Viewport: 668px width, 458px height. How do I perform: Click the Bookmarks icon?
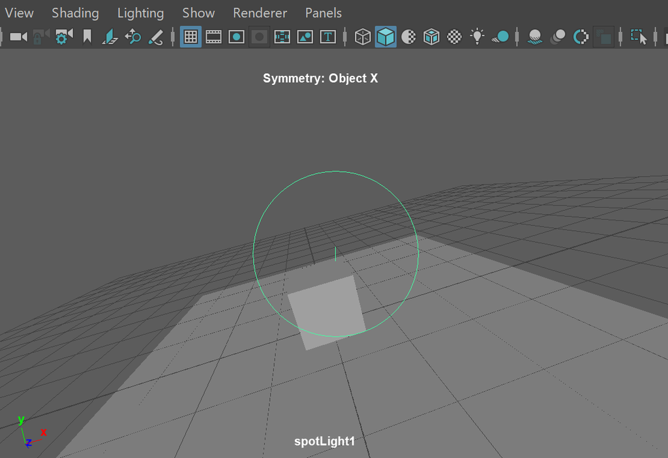[x=87, y=37]
